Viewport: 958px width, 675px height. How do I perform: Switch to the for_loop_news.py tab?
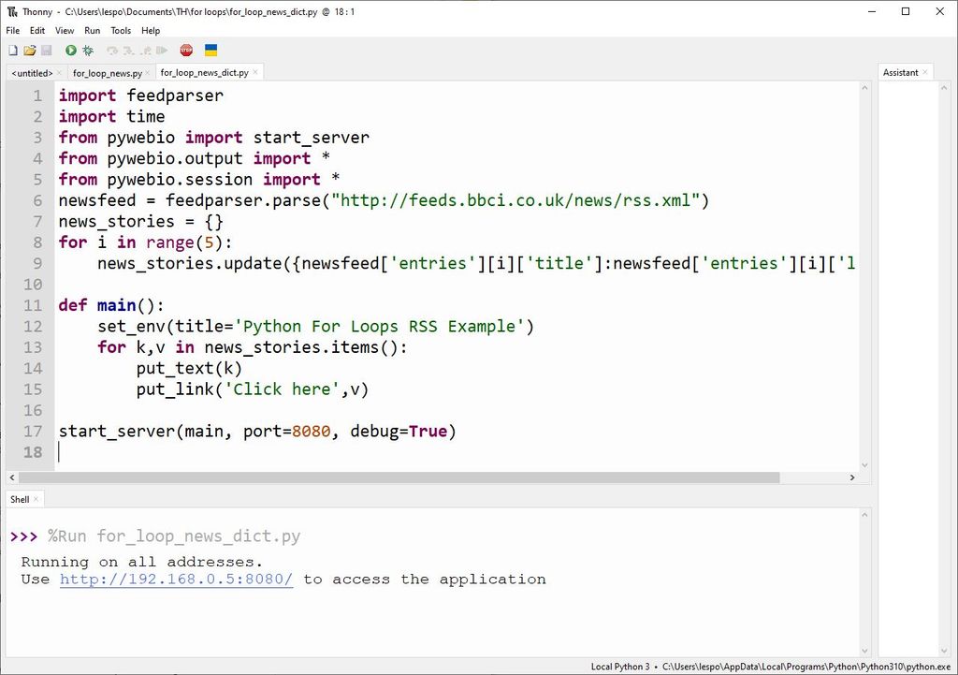coord(108,73)
